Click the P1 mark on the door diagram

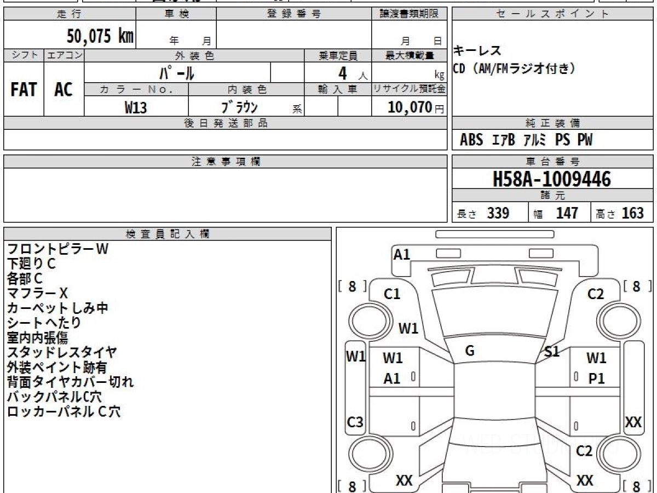tap(596, 379)
